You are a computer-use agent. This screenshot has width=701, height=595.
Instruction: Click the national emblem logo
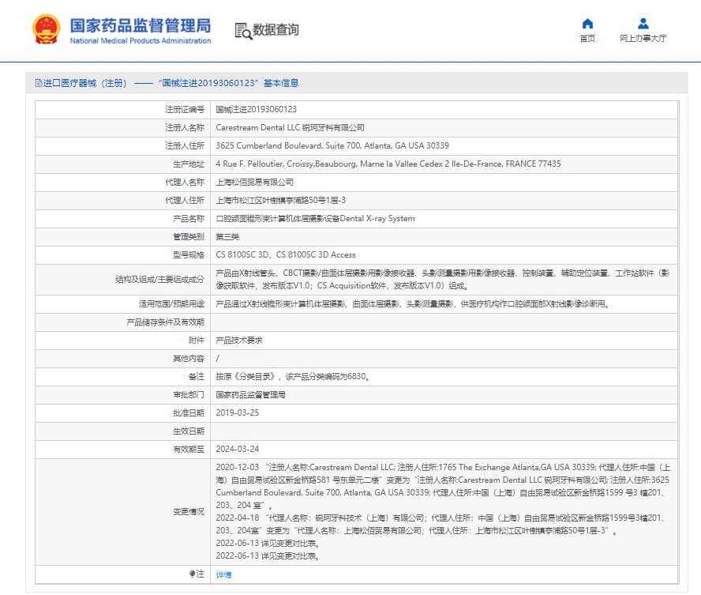[x=46, y=29]
